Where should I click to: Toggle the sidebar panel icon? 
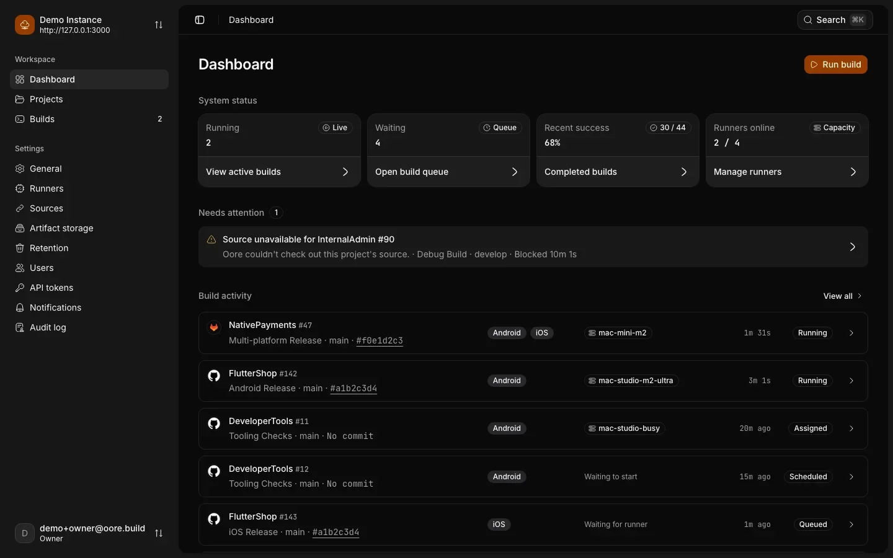pyautogui.click(x=200, y=20)
